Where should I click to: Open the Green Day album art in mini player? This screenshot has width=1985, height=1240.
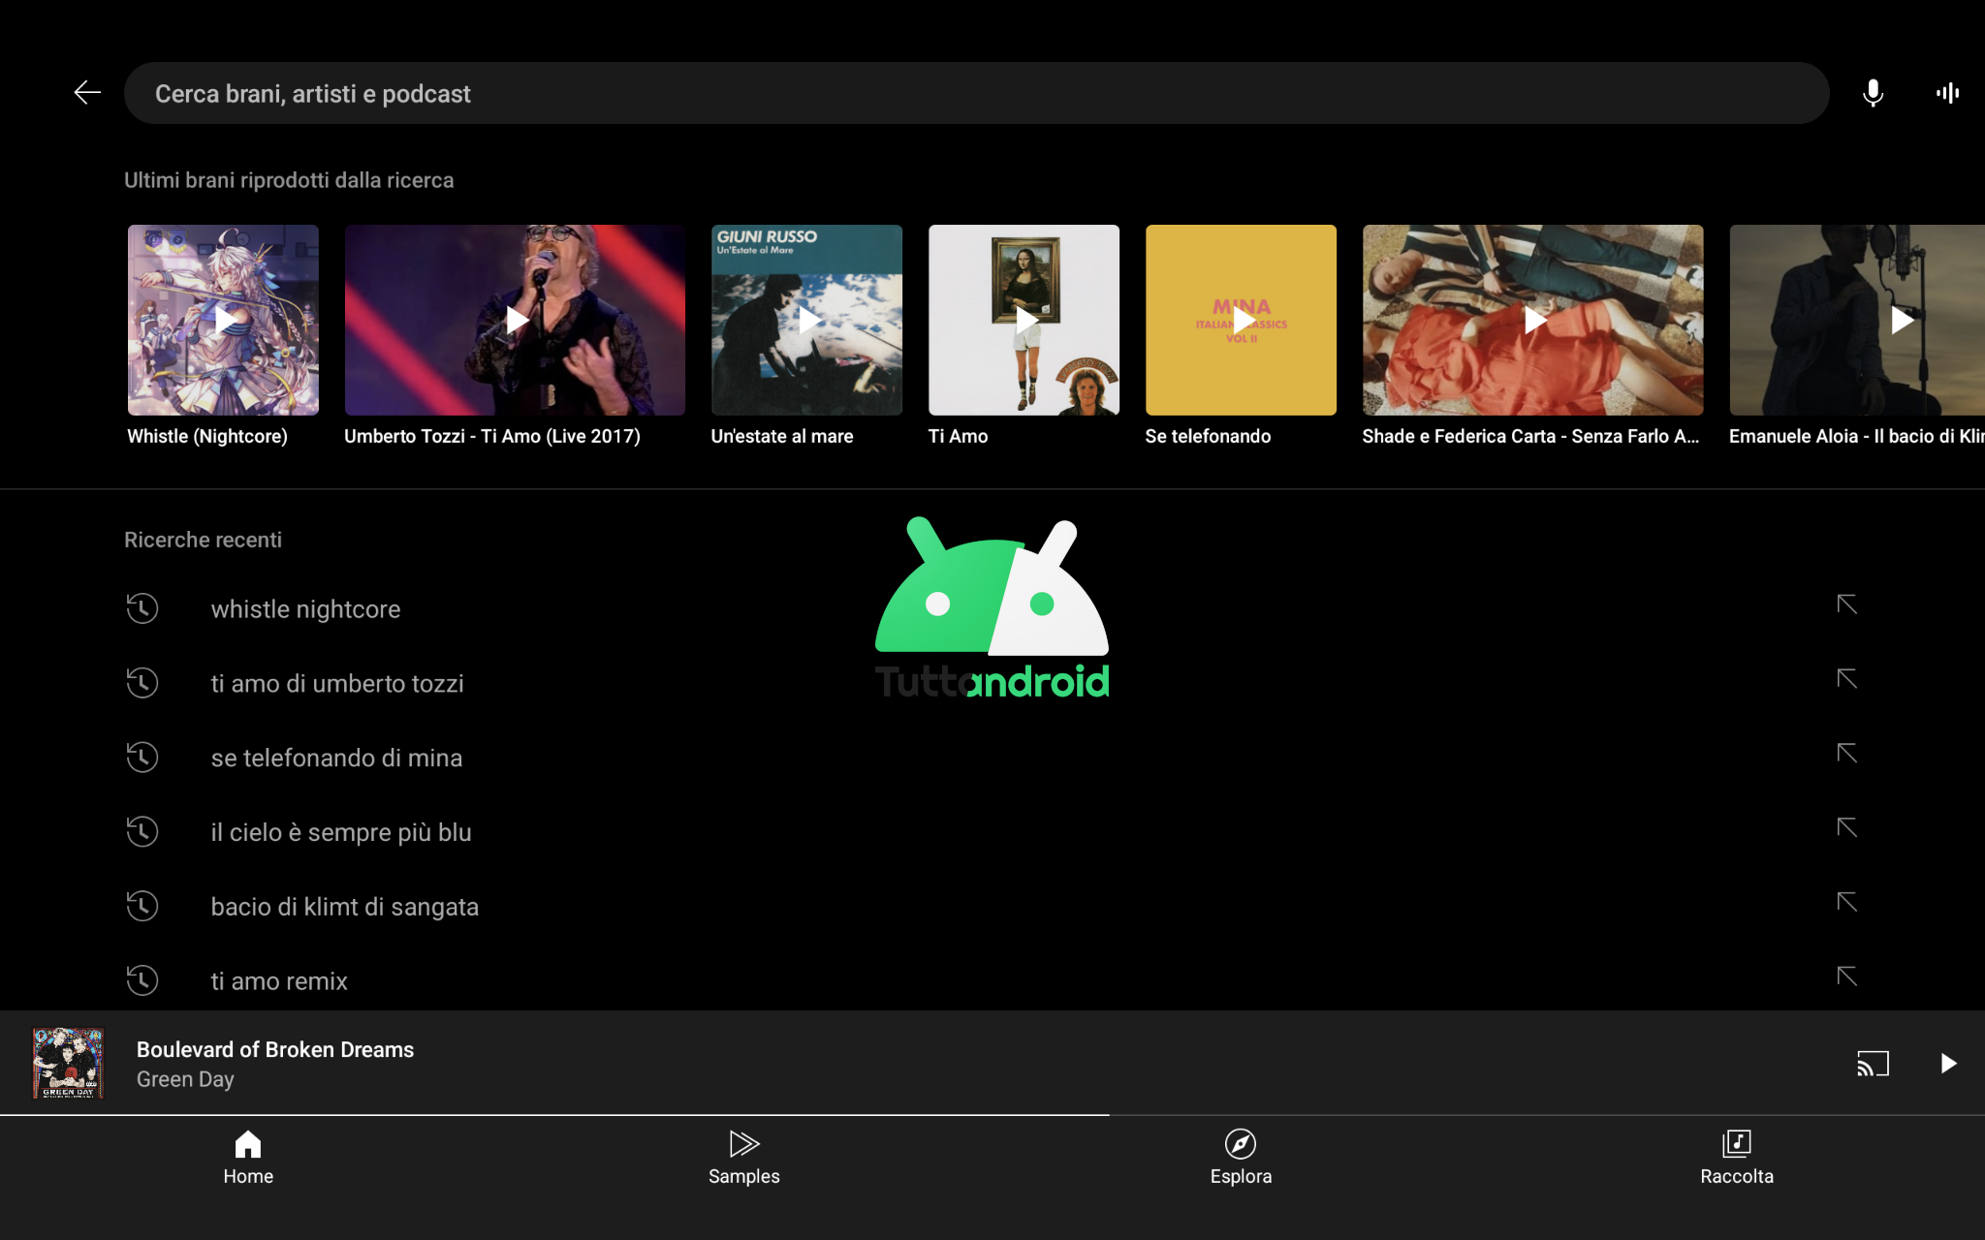(68, 1063)
